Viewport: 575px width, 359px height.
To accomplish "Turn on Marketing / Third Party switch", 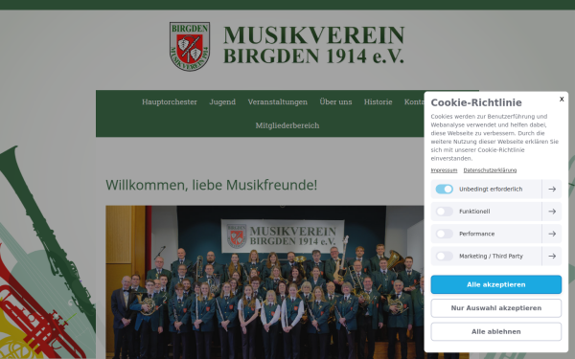I will [x=444, y=256].
